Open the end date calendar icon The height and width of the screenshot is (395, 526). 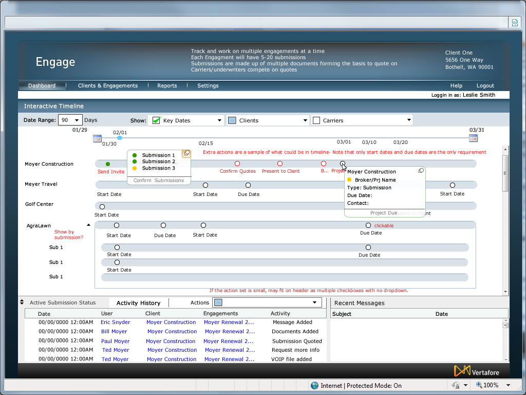[x=473, y=138]
